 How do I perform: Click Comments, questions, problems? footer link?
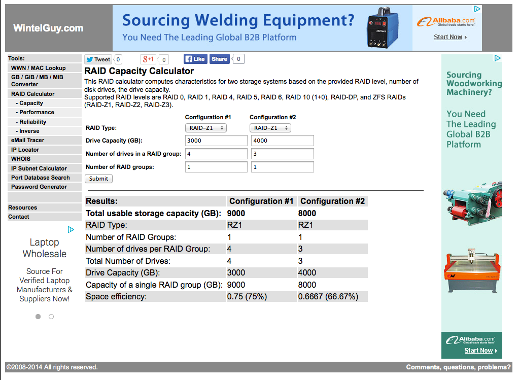point(458,367)
